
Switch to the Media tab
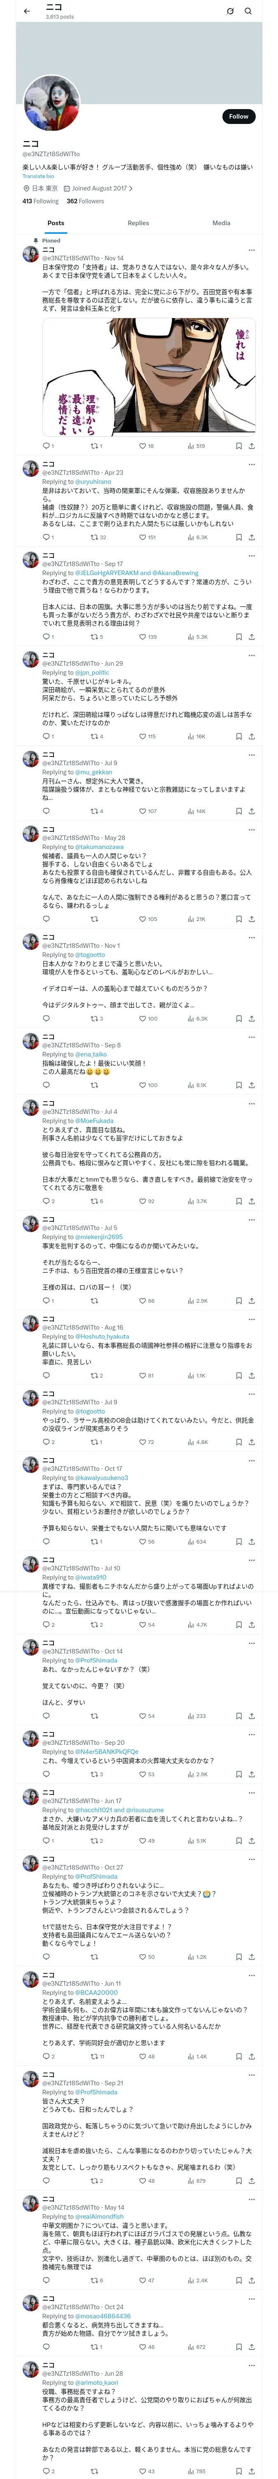220,223
